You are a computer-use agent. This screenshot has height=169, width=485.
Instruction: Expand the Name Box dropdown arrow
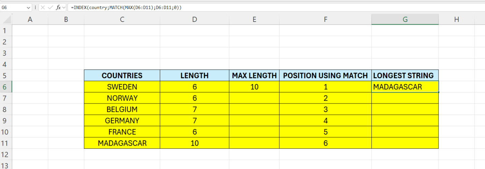click(28, 7)
